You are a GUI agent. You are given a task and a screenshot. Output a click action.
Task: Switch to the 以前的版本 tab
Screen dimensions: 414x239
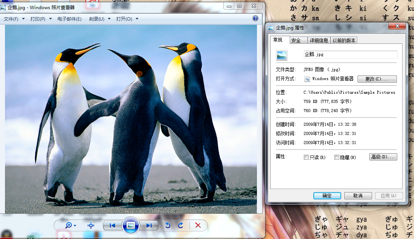click(x=344, y=40)
